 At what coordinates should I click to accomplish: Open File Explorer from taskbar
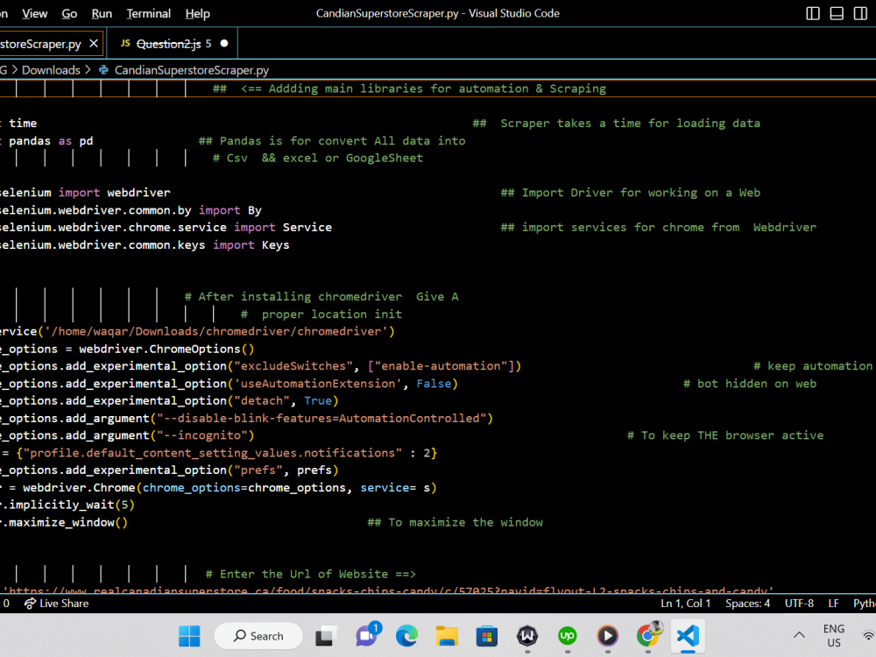(x=447, y=636)
